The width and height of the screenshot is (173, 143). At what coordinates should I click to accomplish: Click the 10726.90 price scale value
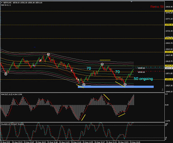coord(169,31)
